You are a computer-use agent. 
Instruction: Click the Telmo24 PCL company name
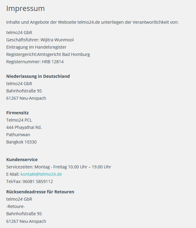pos(19,120)
